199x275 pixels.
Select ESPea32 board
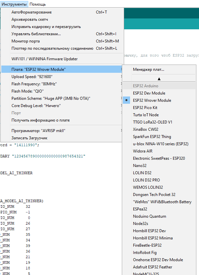point(159,209)
